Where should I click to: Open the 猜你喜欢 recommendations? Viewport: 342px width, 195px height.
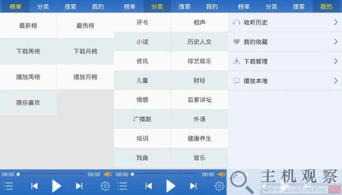pyautogui.click(x=28, y=102)
